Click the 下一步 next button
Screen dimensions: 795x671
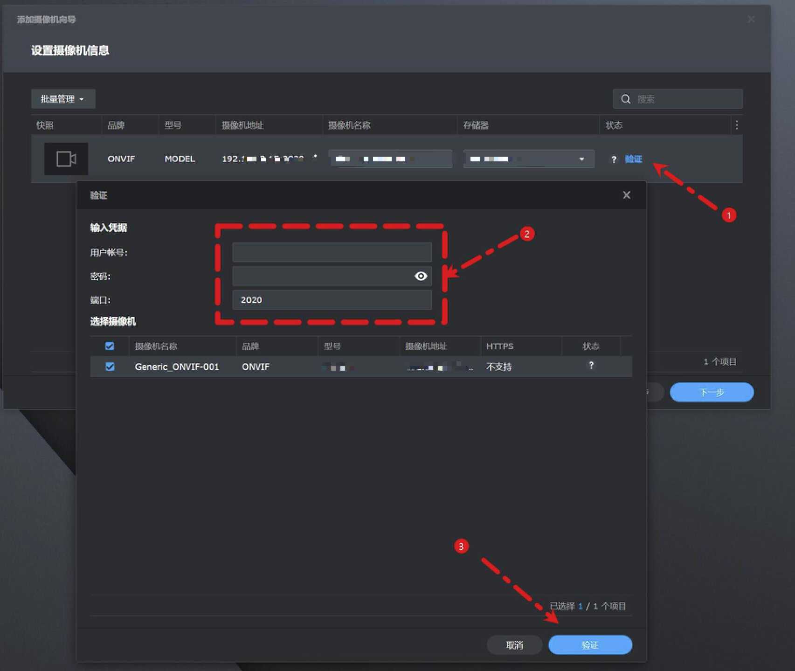(x=711, y=392)
